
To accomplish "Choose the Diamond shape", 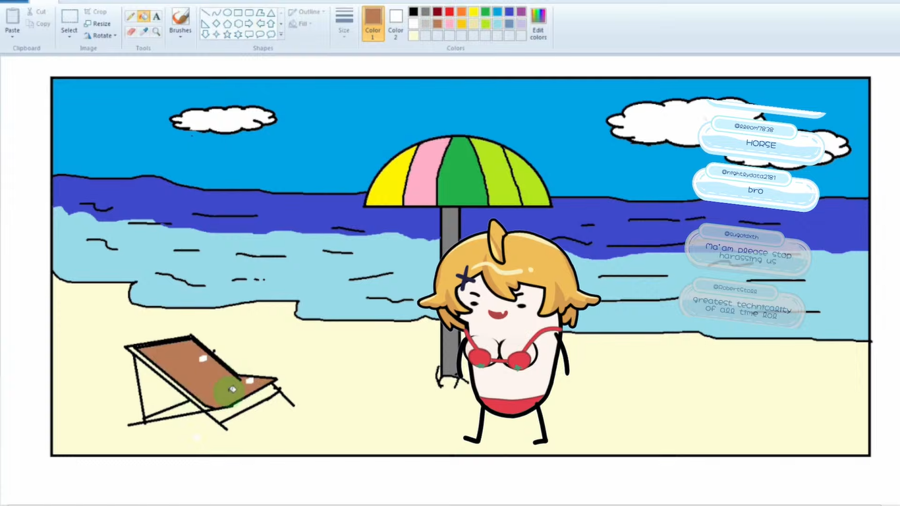I will point(216,24).
